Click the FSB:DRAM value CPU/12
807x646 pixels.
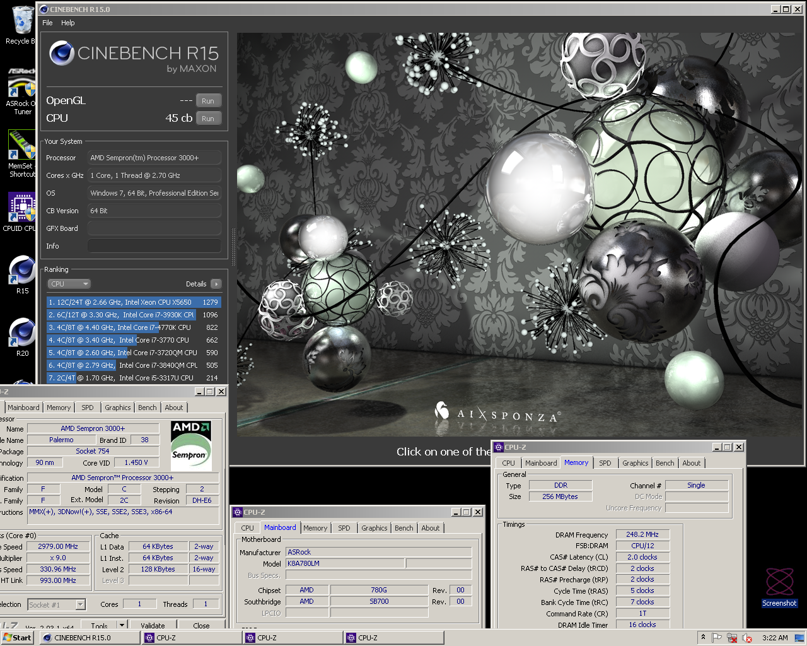[642, 546]
